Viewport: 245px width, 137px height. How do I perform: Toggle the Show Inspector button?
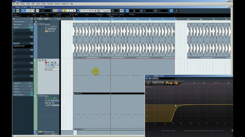(x=22, y=11)
